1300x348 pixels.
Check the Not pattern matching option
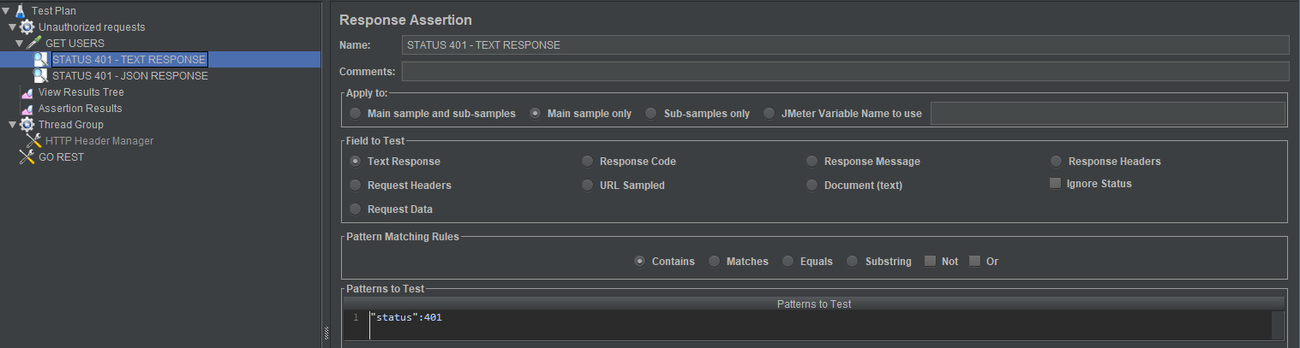pos(930,261)
